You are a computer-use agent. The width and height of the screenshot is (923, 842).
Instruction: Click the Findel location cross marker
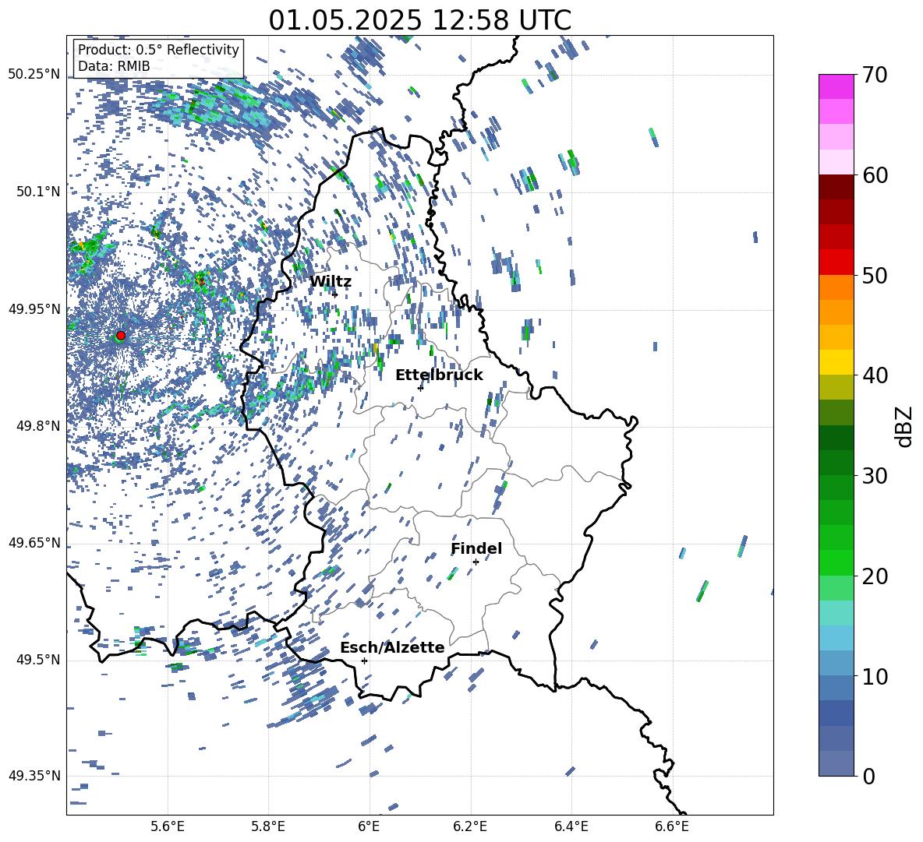pos(476,562)
